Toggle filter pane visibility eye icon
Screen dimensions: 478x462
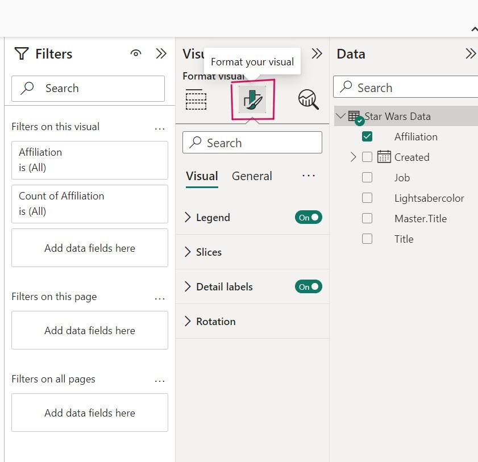(136, 53)
